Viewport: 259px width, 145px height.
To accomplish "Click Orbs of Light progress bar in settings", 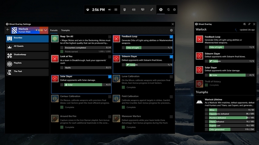I will (x=149, y=48).
